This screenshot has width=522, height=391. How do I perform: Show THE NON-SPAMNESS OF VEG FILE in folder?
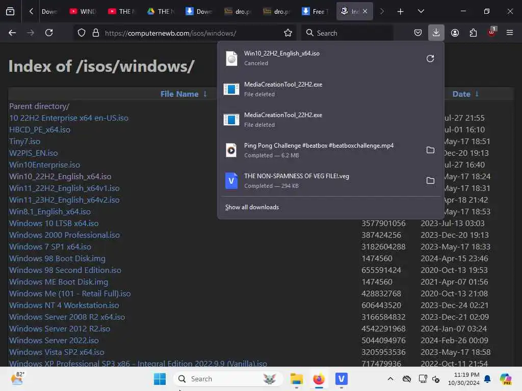click(430, 181)
